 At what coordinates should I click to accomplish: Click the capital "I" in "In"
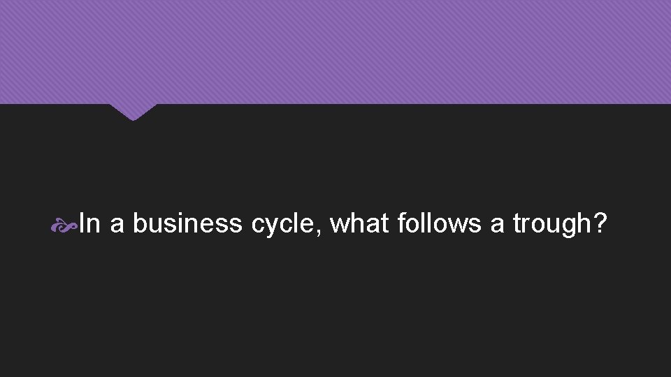point(82,224)
